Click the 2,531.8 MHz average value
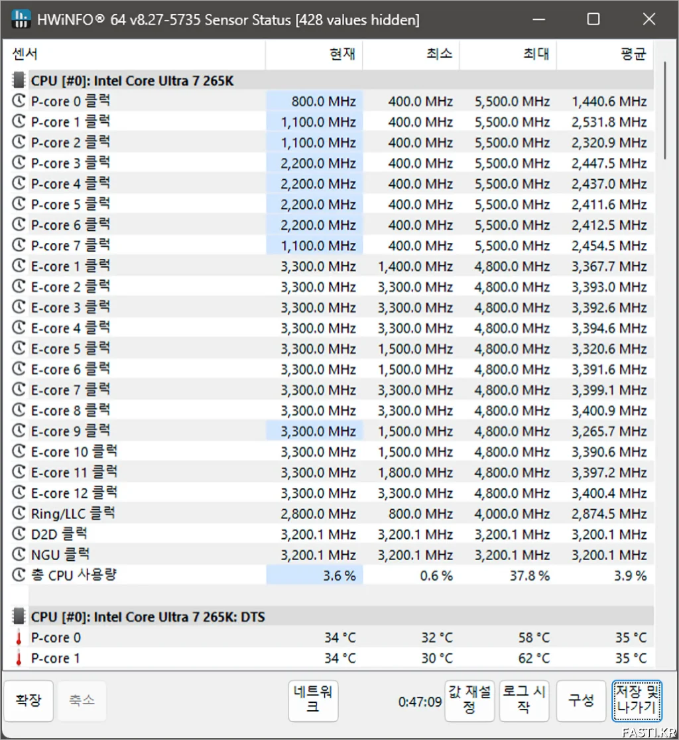This screenshot has width=679, height=740. click(x=609, y=121)
